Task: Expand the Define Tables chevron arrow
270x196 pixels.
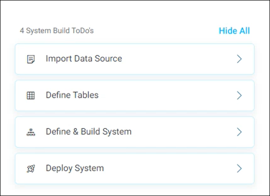Action: pos(239,95)
